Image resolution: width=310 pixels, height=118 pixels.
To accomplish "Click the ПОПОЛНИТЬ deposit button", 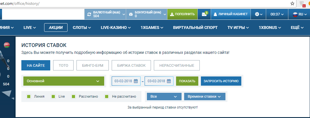I will pyautogui.click(x=182, y=14).
